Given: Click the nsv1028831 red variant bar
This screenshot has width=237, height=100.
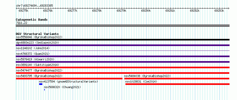Looking at the screenshot, I should (177, 84).
